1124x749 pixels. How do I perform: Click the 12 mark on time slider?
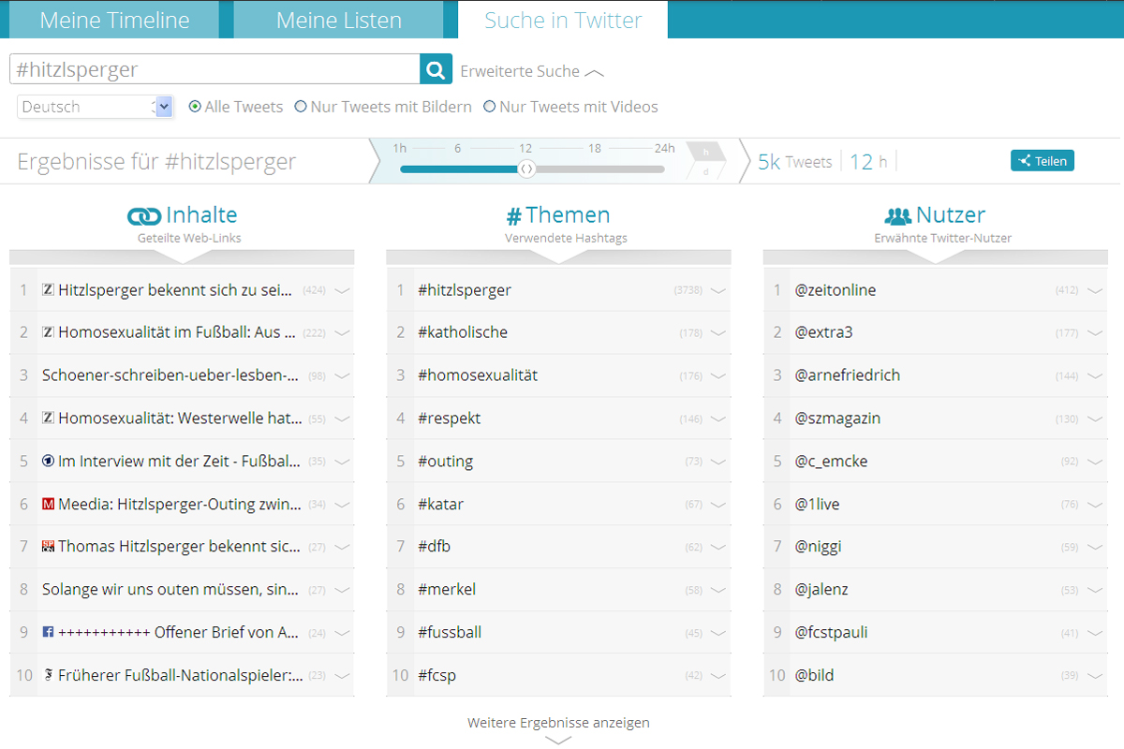[x=525, y=149]
